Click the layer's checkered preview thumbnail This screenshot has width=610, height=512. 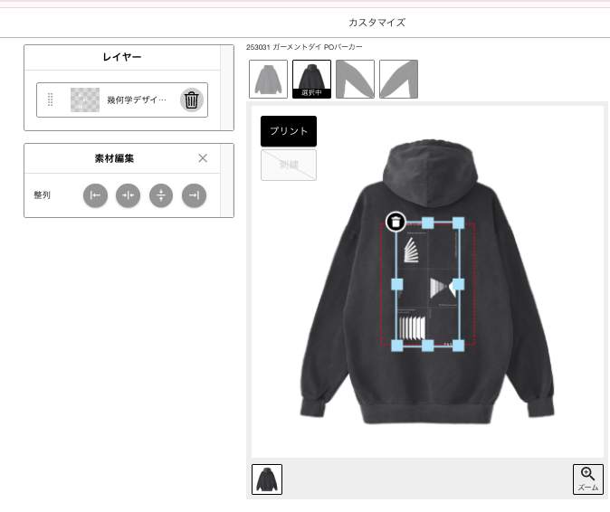tap(85, 100)
